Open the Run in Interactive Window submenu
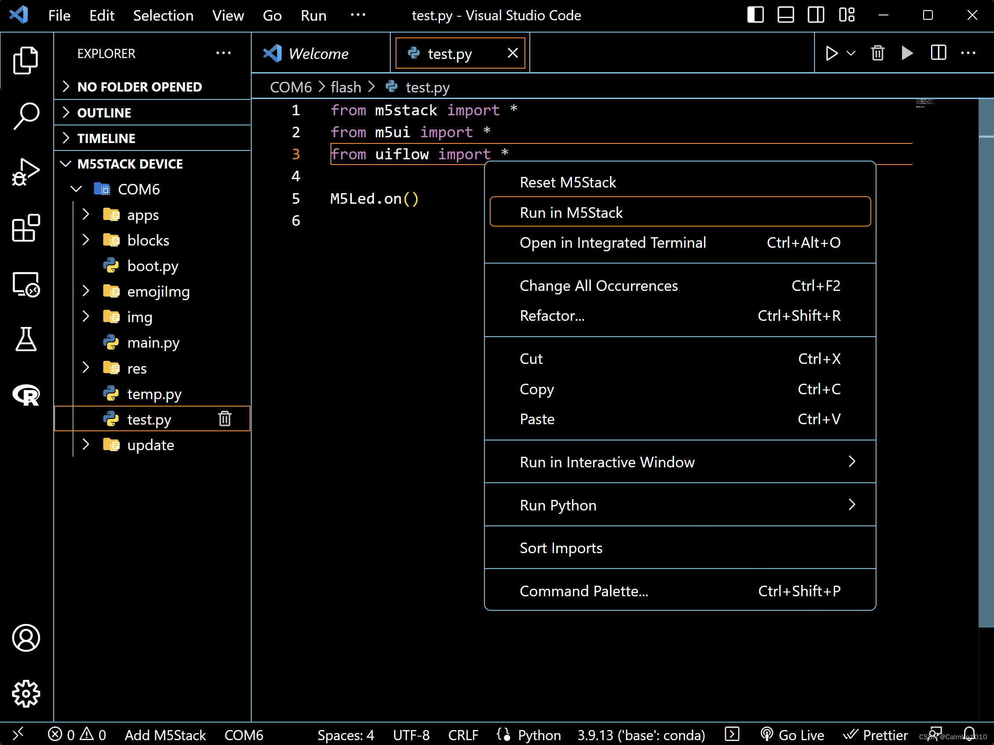Image resolution: width=994 pixels, height=745 pixels. [680, 462]
